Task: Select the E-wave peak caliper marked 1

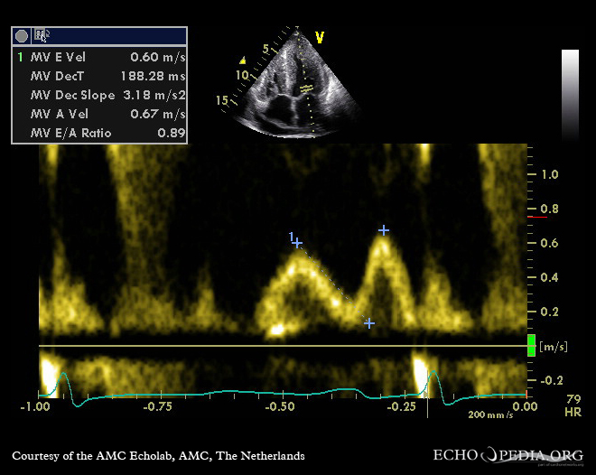Action: [296, 242]
